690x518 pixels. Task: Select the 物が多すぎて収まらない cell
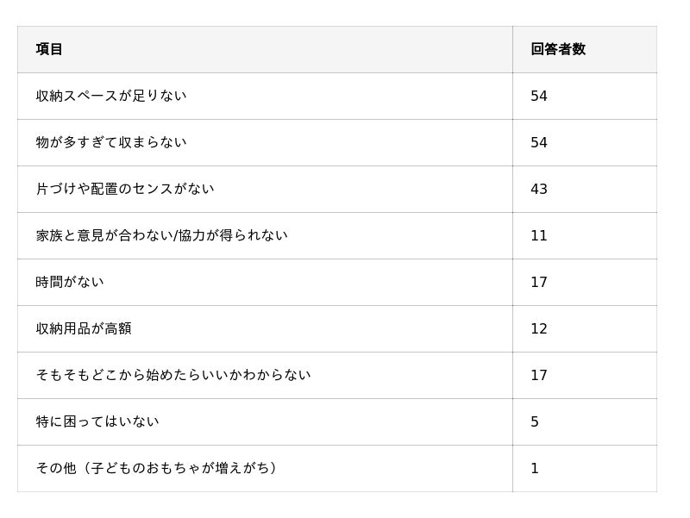point(111,142)
